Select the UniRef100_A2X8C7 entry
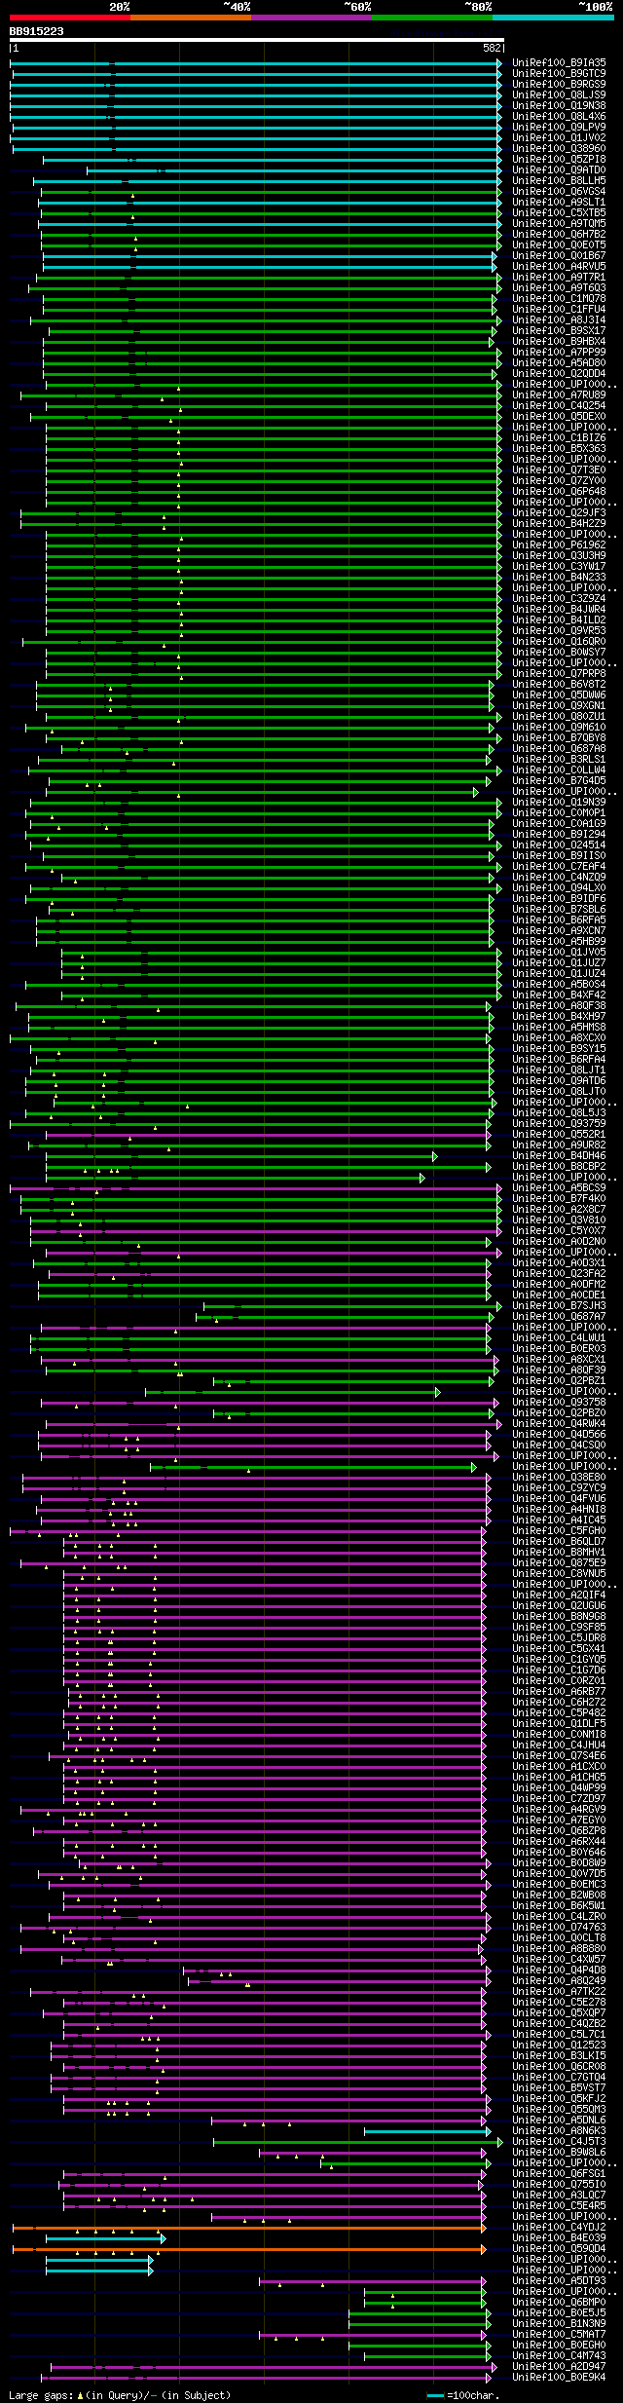Image resolution: width=623 pixels, height=2403 pixels. [559, 1210]
